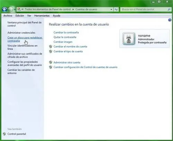Click 'Crear un disco para restablecer contraseña'

25,39
